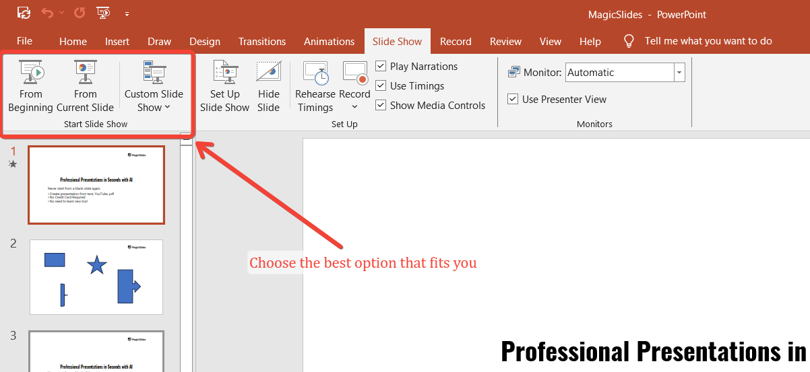The height and width of the screenshot is (372, 810).
Task: Open the Help tab
Action: coord(590,41)
